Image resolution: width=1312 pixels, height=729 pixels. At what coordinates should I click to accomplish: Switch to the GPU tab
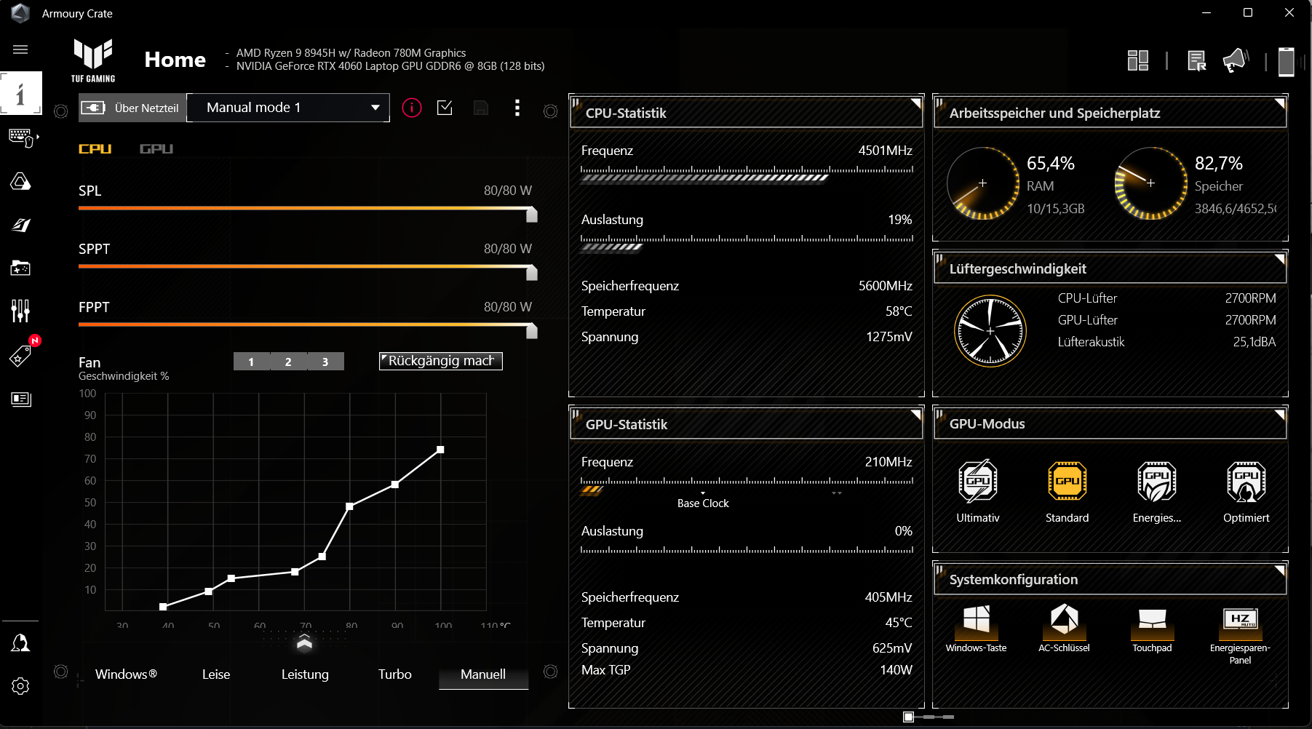156,149
